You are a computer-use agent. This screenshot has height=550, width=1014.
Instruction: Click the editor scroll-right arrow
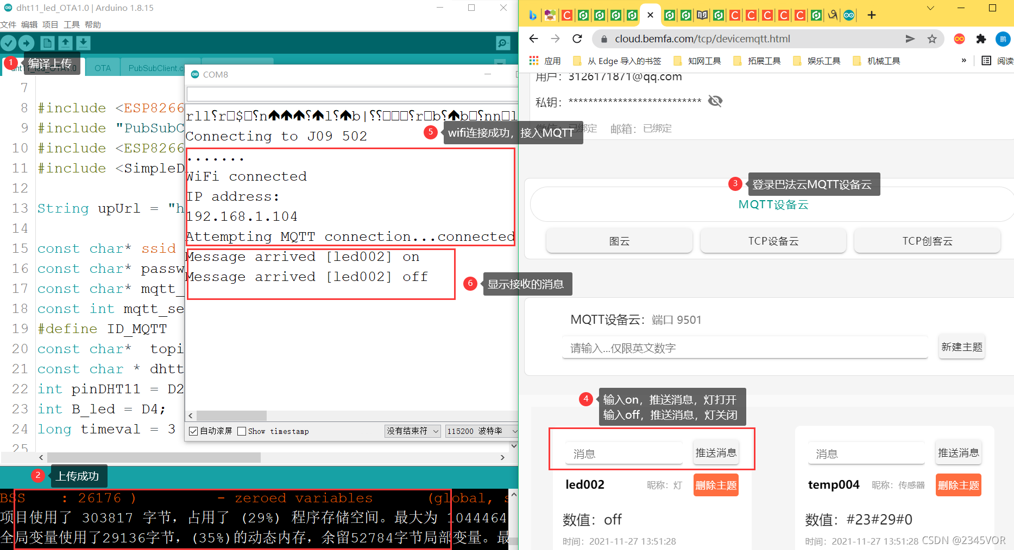click(x=502, y=457)
